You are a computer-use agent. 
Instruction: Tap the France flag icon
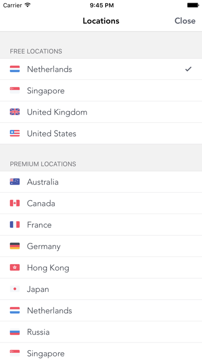pyautogui.click(x=14, y=224)
